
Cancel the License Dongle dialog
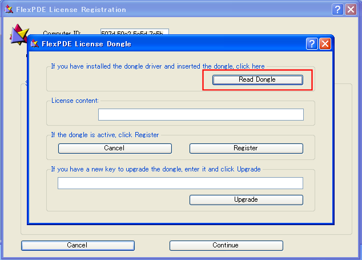(115, 148)
